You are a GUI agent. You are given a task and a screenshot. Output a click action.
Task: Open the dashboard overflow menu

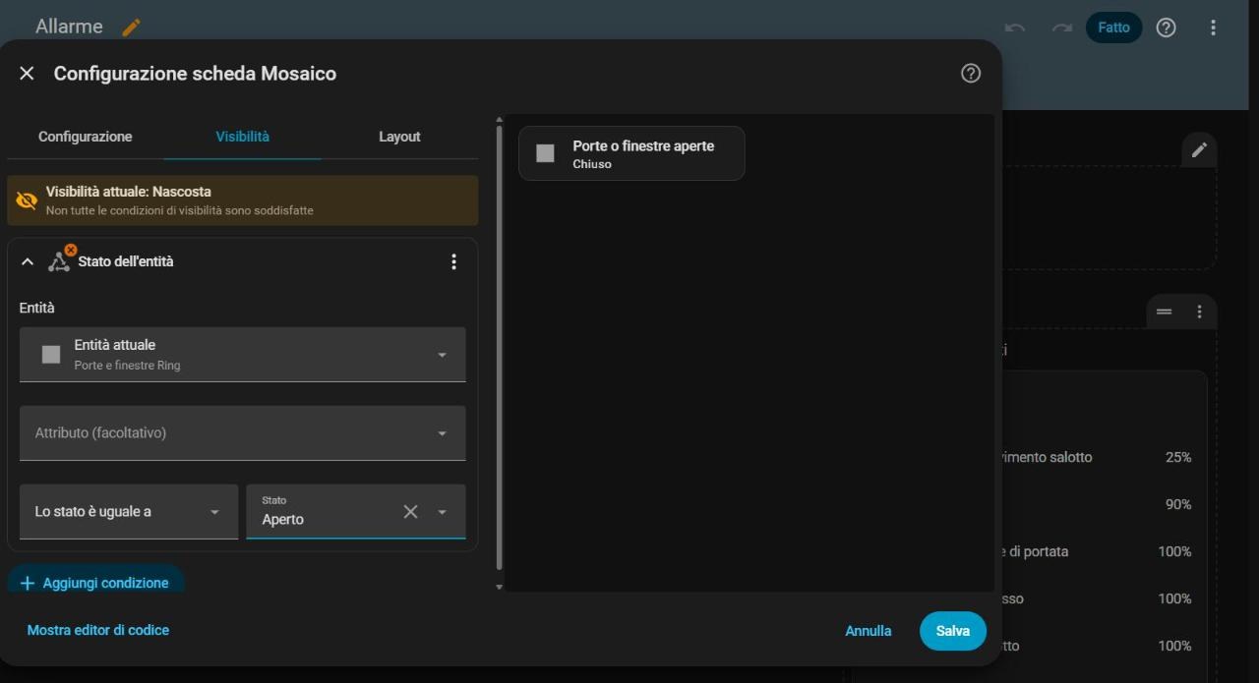tap(1213, 28)
